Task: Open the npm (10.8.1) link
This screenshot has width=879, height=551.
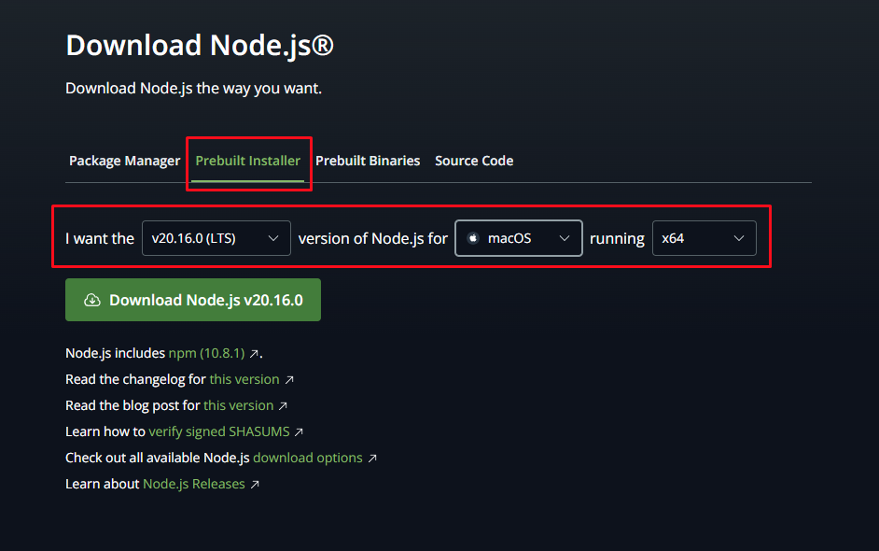Action: 206,353
